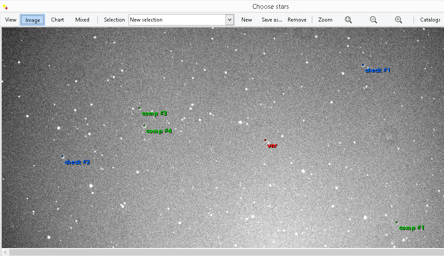Select the comp #4 star marker
Image resolution: width=444 pixels, height=256 pixels.
point(144,125)
